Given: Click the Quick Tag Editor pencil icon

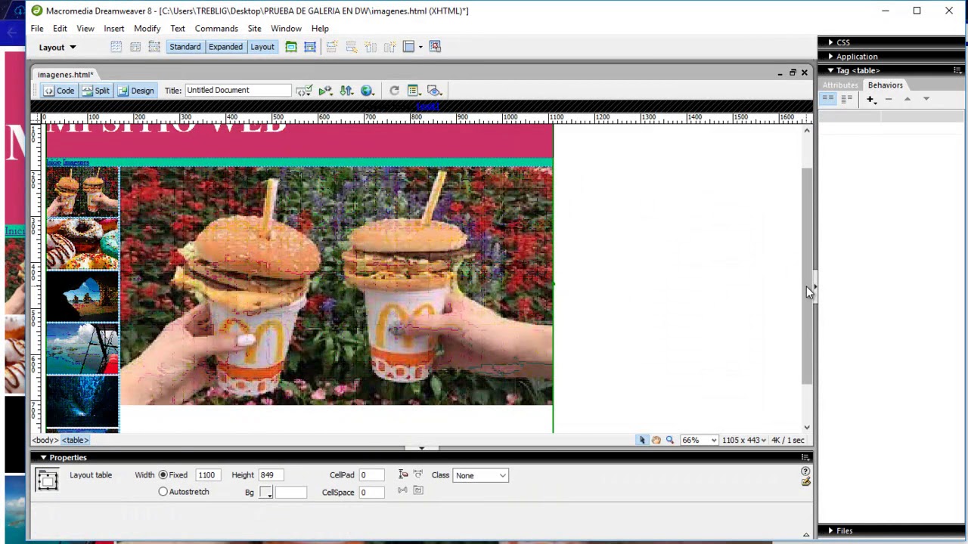Looking at the screenshot, I should 805,482.
